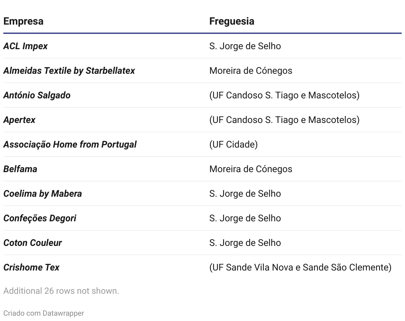
Task: Open Associação Home from Portugal entry
Action: [x=70, y=144]
